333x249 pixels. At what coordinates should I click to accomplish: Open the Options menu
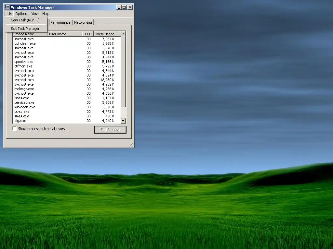21,14
